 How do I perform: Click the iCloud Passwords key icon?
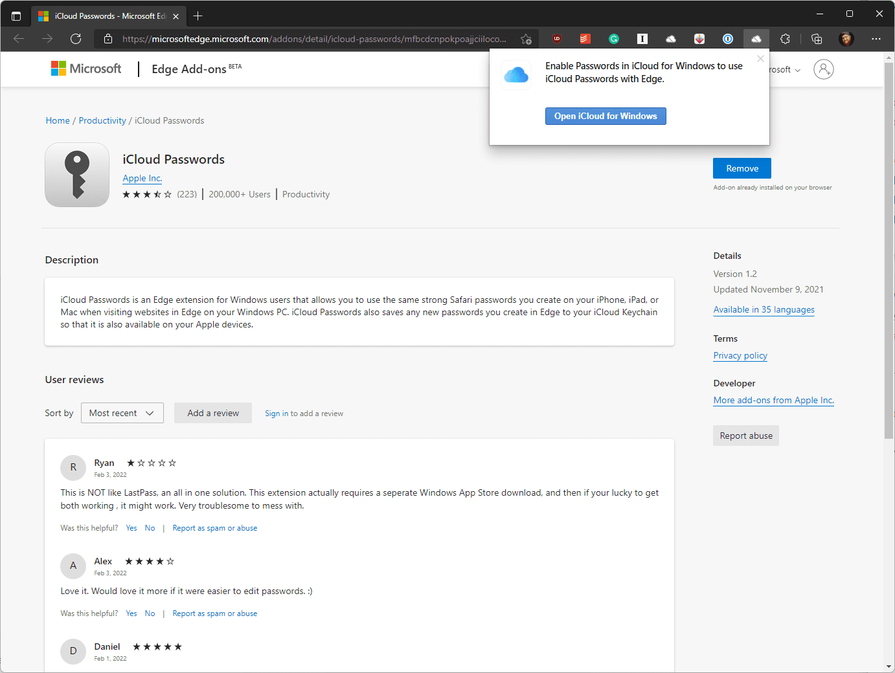click(77, 175)
